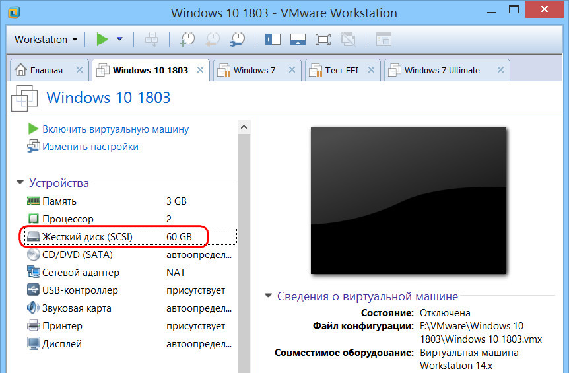Collapse the Устройства section
The image size is (569, 373).
pyautogui.click(x=20, y=182)
